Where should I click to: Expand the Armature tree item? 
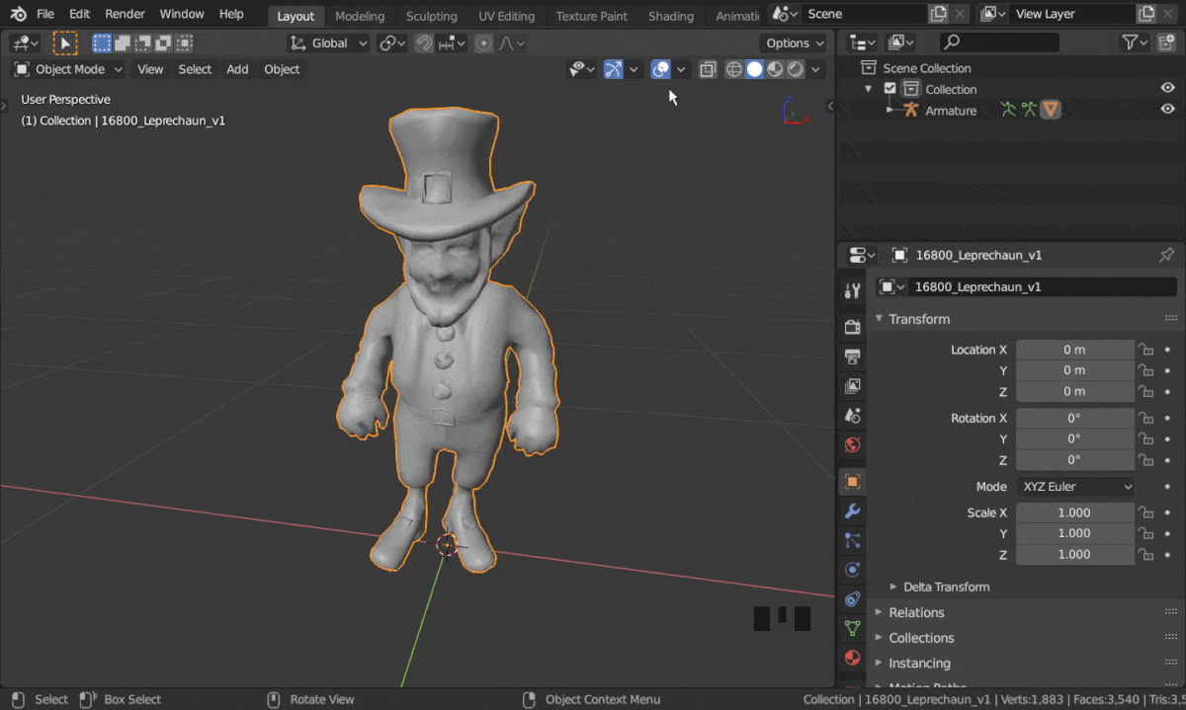pyautogui.click(x=889, y=110)
